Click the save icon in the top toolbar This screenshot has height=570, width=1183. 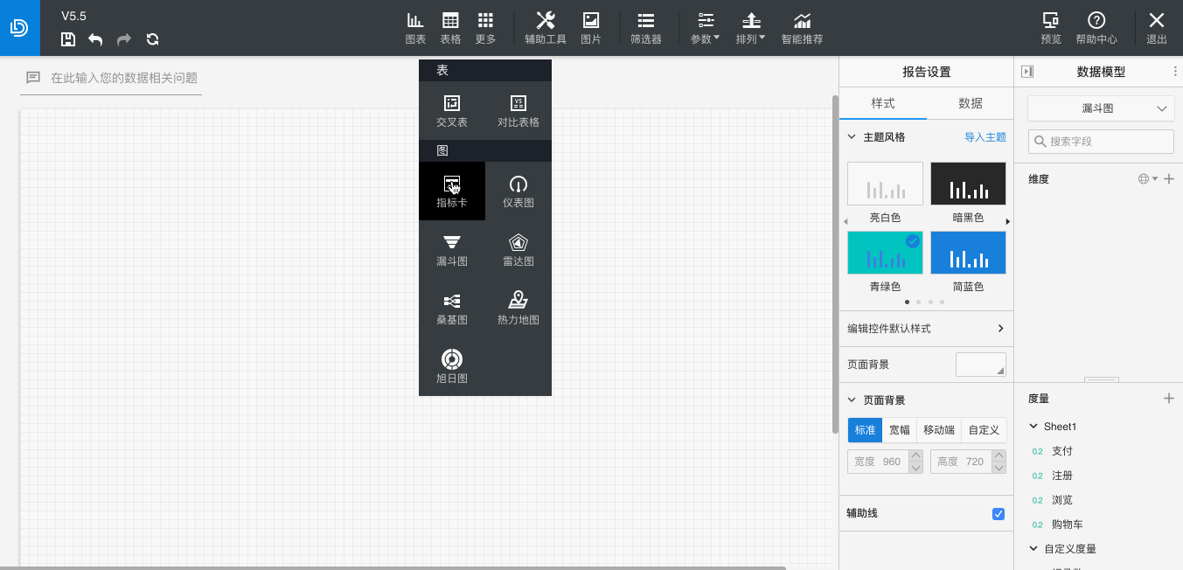(68, 39)
